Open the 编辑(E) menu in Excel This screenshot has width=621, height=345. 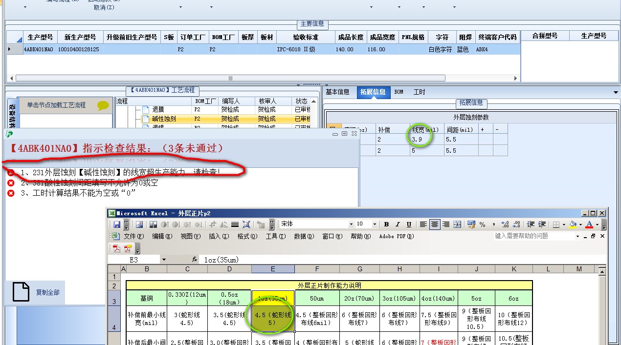162,236
